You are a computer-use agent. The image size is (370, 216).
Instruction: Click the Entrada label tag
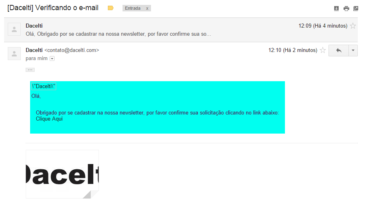[x=133, y=8]
